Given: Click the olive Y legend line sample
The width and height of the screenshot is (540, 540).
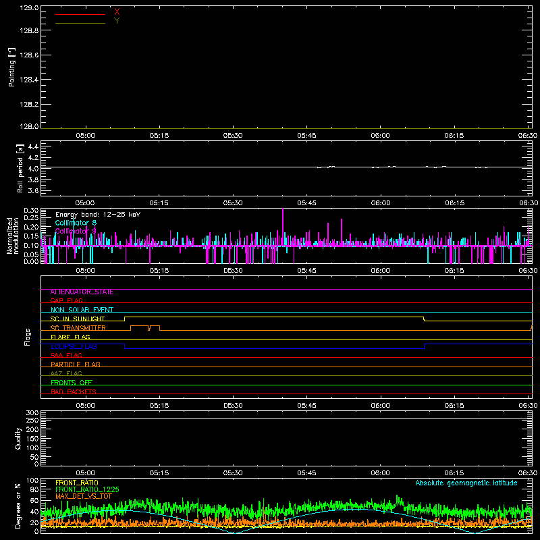Looking at the screenshot, I should (80, 24).
